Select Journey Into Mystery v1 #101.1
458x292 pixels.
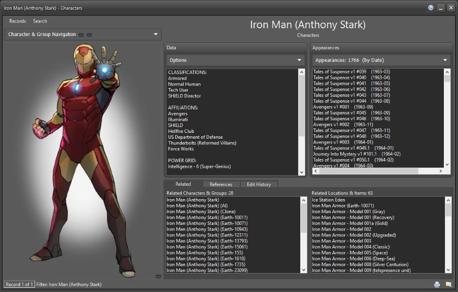[357, 154]
